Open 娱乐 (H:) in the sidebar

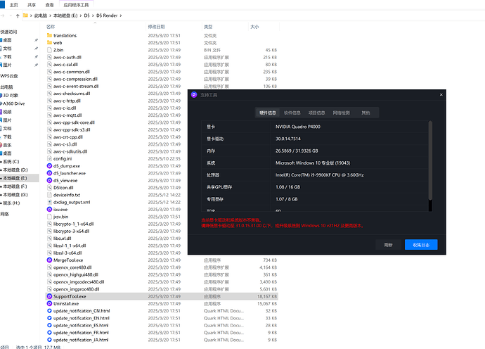[x=11, y=203]
